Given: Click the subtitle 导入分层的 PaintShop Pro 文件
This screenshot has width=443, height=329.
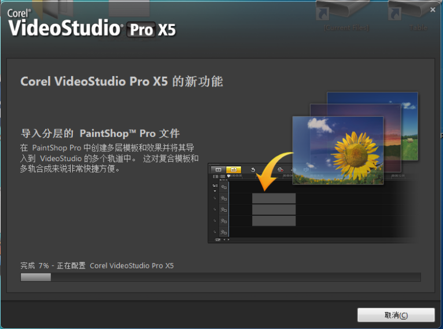Looking at the screenshot, I should tap(100, 133).
